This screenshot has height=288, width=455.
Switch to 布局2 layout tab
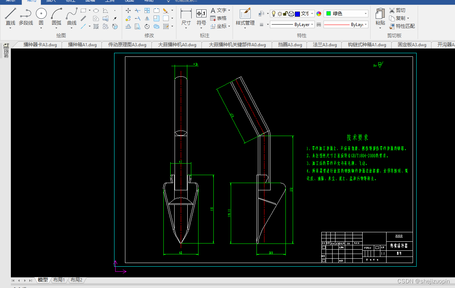coord(76,280)
